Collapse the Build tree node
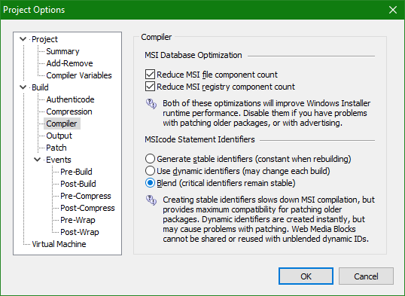This screenshot has width=405, height=296. pyautogui.click(x=23, y=87)
